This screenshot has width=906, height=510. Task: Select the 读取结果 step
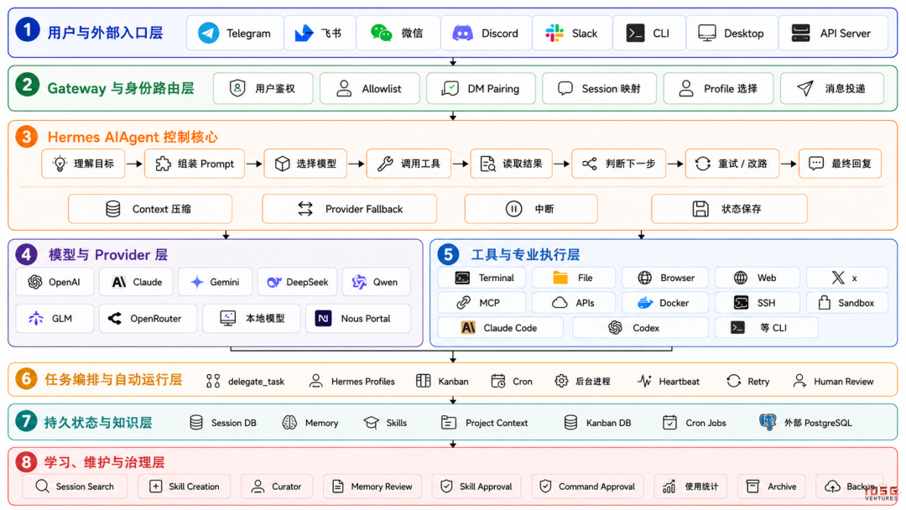pos(512,164)
